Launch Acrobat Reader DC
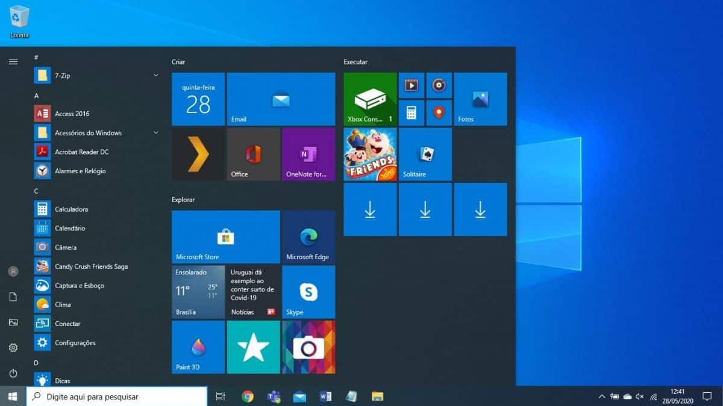723x406 pixels. tap(97, 152)
